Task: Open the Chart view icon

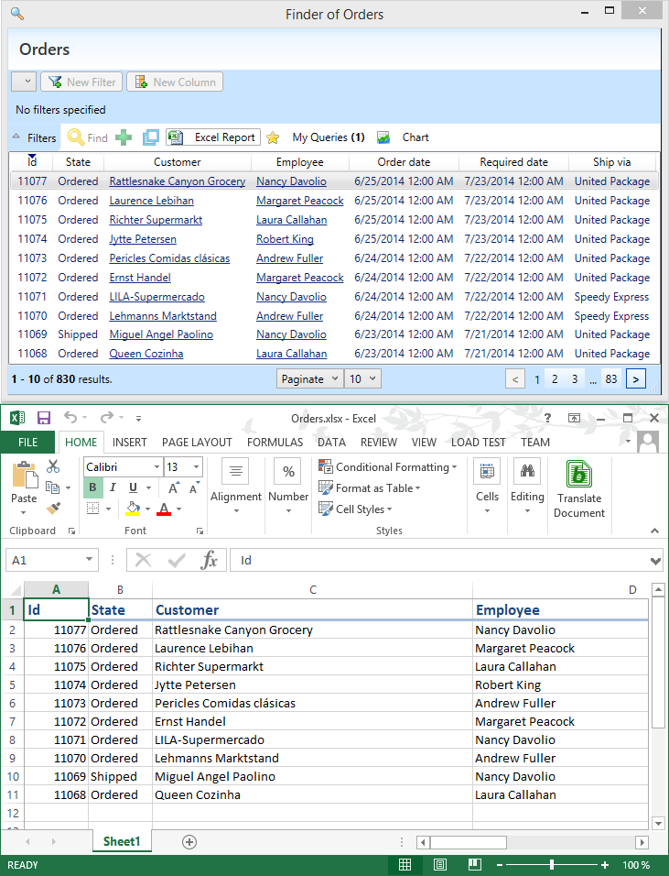Action: 384,137
